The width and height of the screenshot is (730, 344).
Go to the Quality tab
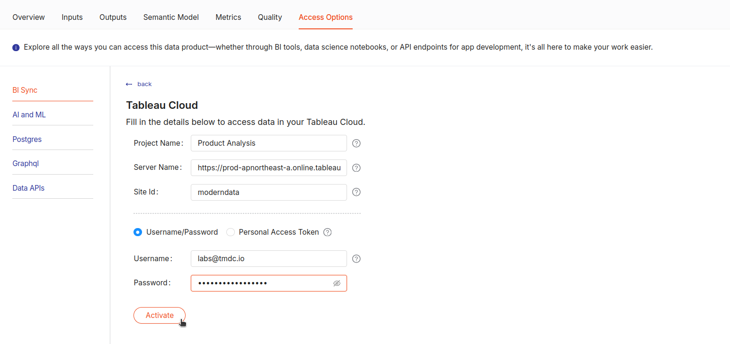pyautogui.click(x=270, y=17)
